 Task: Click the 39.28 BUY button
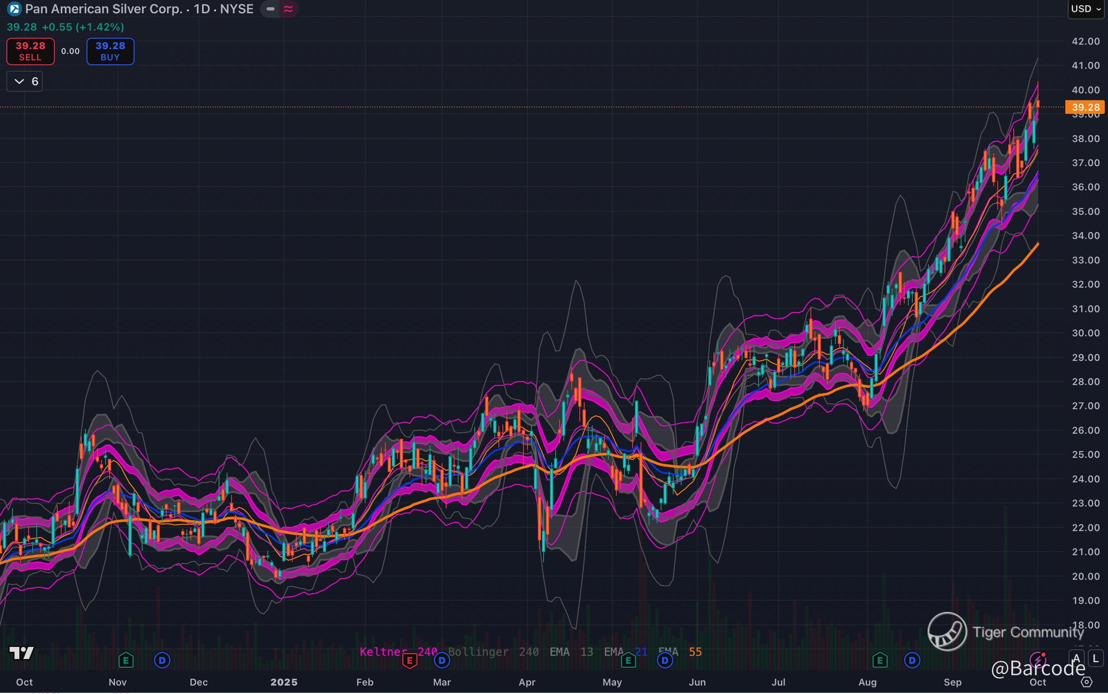[x=110, y=51]
